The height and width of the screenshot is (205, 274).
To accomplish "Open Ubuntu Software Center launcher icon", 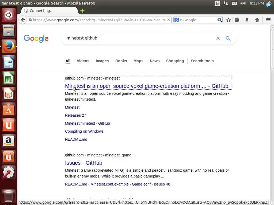I will (8, 109).
